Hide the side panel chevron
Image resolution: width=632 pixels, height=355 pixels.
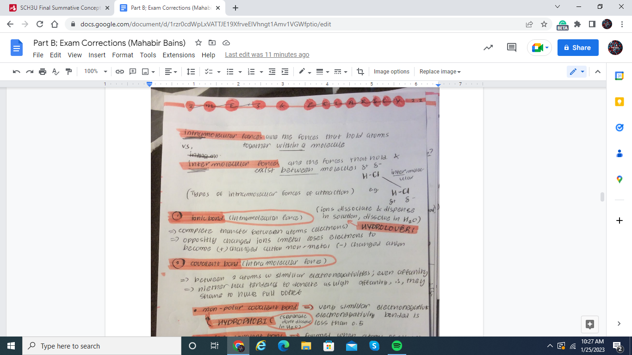tap(620, 324)
